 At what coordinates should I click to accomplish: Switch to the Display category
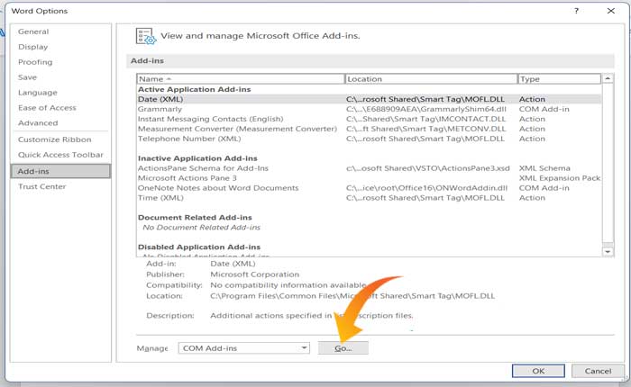click(x=33, y=47)
